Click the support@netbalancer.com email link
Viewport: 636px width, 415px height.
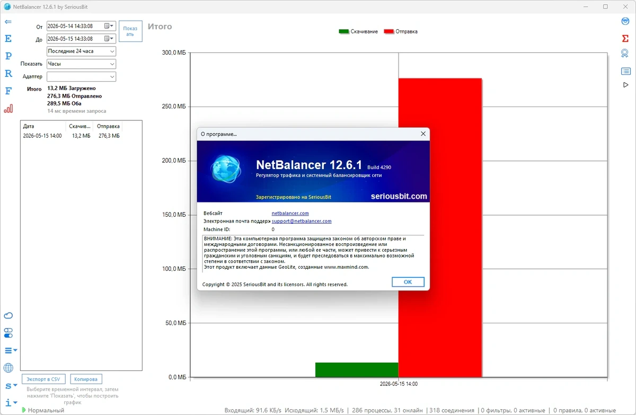(302, 221)
